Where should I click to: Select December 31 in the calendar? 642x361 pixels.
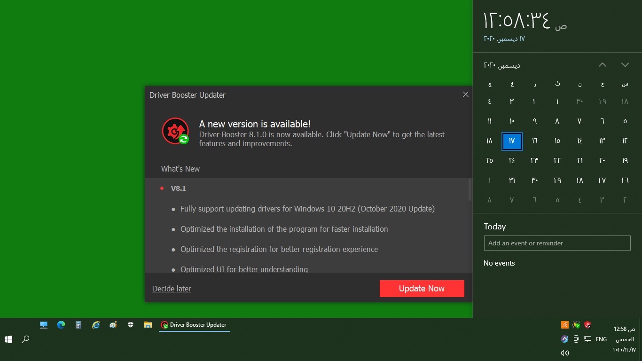(512, 180)
